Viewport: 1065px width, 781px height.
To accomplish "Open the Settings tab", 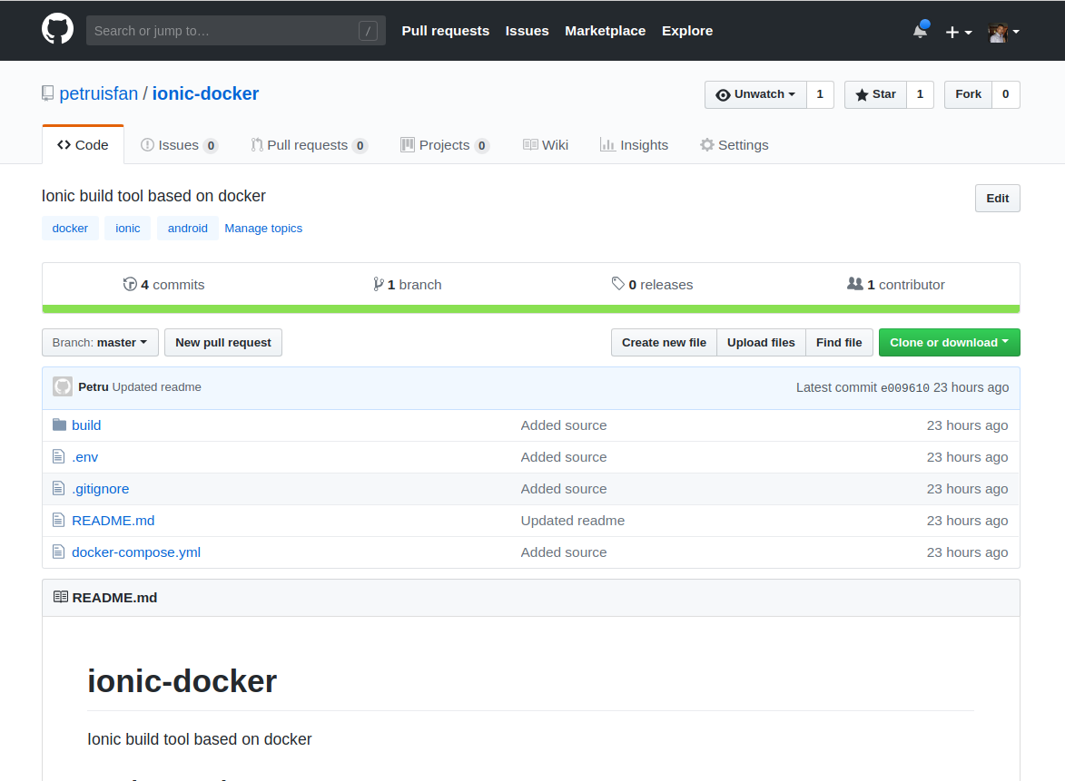I will tap(735, 145).
